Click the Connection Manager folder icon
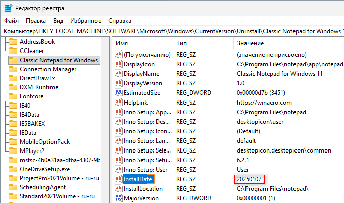 click(13, 69)
